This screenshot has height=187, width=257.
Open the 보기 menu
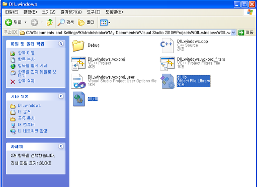[49, 12]
